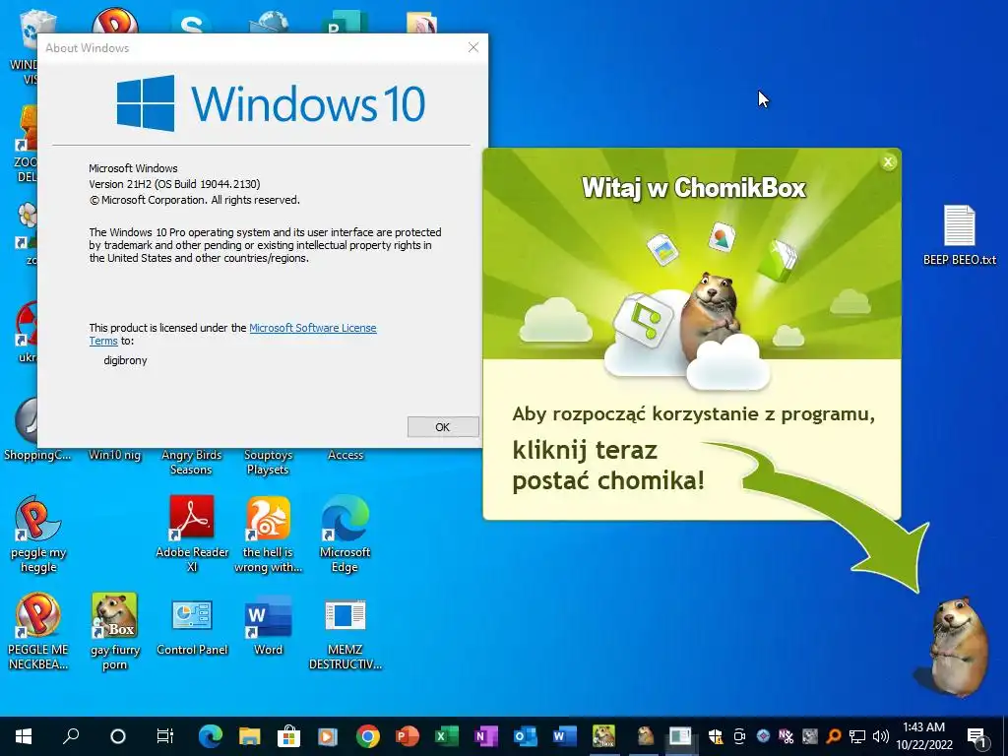1008x756 pixels.
Task: Click the Meet Now tray icon
Action: click(739, 736)
